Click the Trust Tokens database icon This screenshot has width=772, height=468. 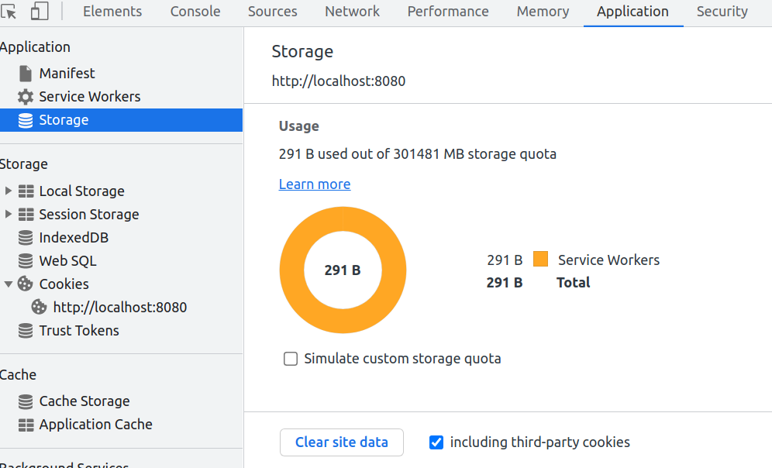tap(26, 331)
